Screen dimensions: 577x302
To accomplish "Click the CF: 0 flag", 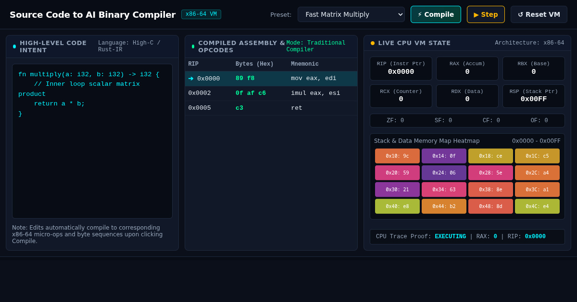I will (491, 121).
